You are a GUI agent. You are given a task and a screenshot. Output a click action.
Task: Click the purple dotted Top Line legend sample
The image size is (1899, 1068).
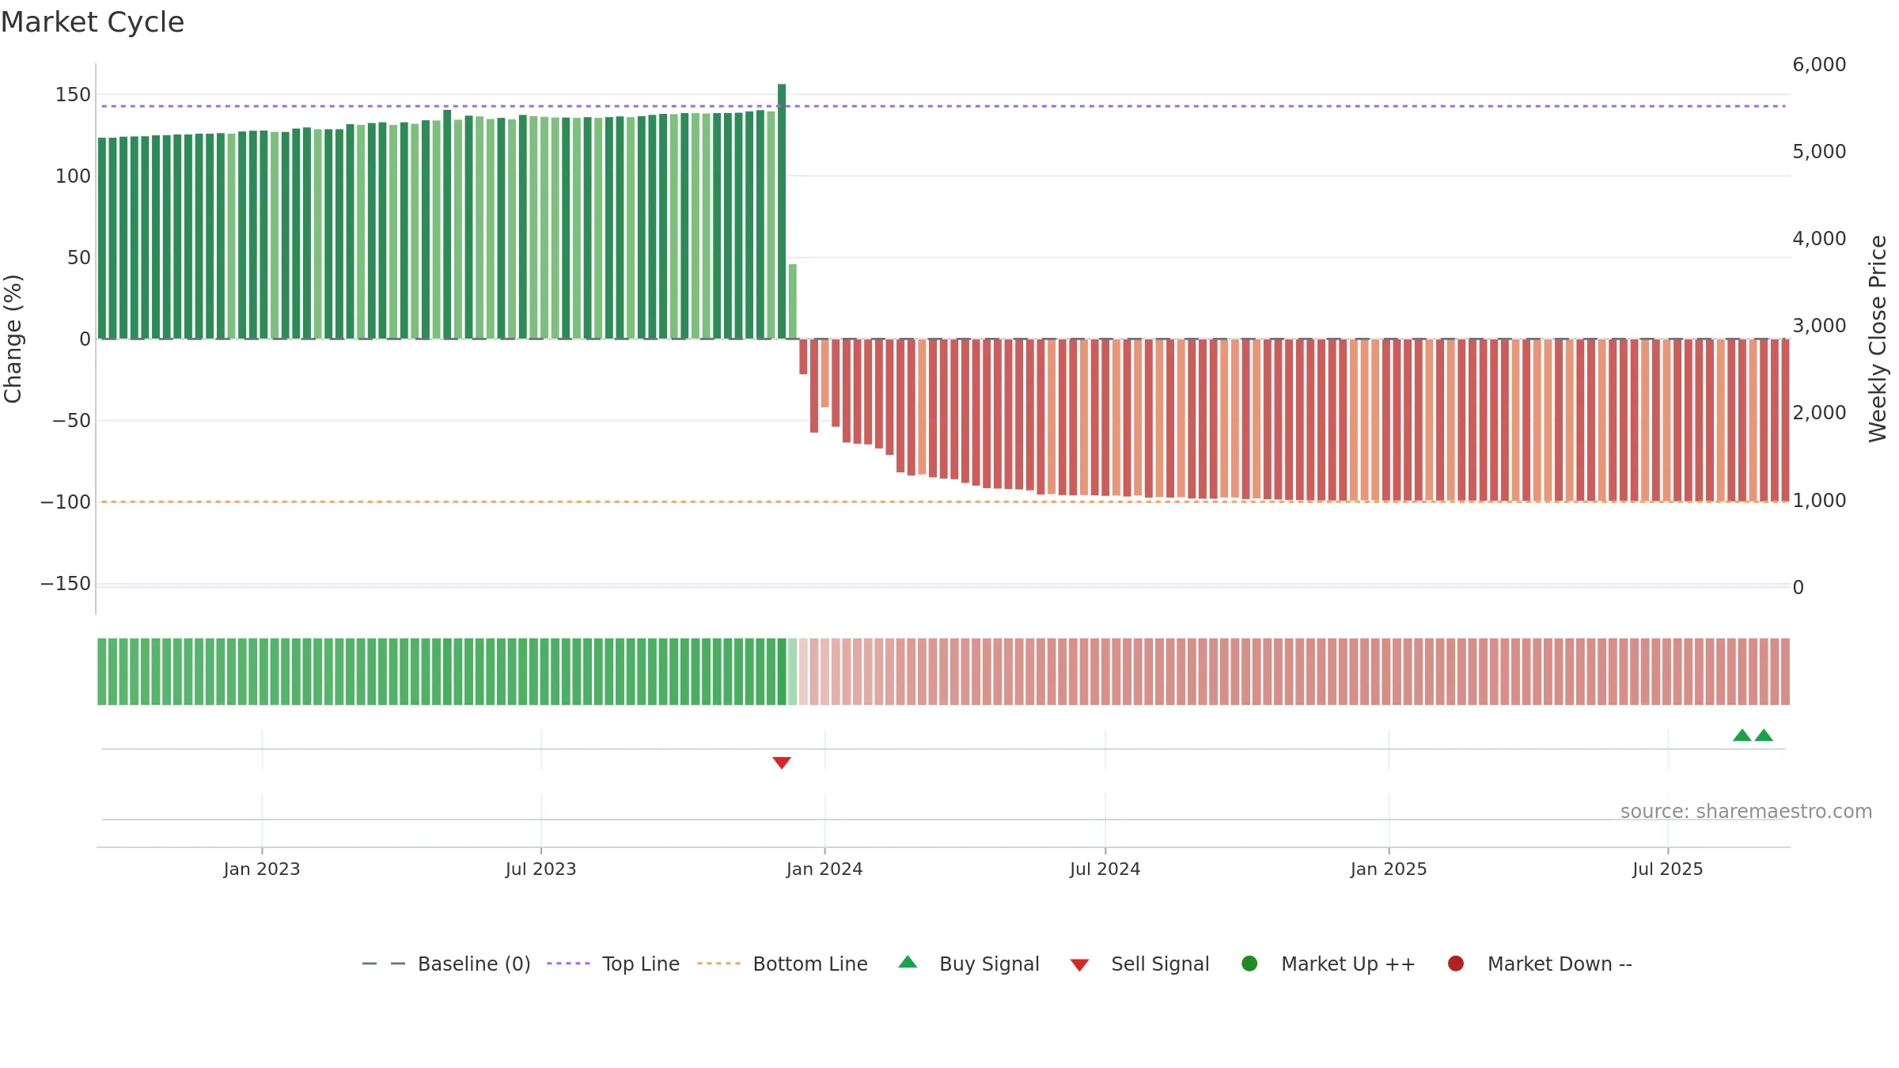(568, 964)
